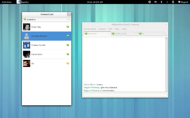Open the Conversation menu
This screenshot has height=118, width=190.
click(x=90, y=29)
